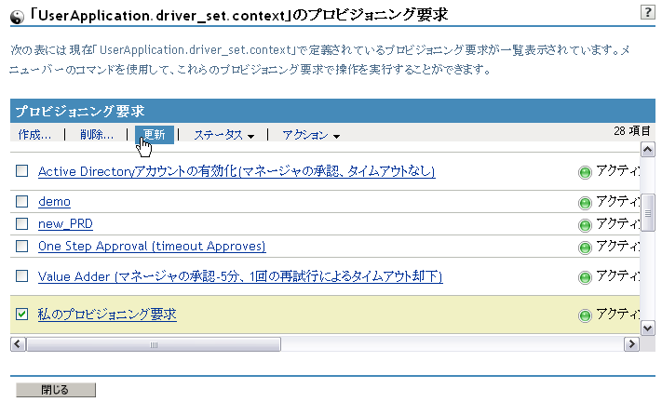Click the green status icon for new_PRD
Viewport: 662px width, 402px height.
[585, 224]
